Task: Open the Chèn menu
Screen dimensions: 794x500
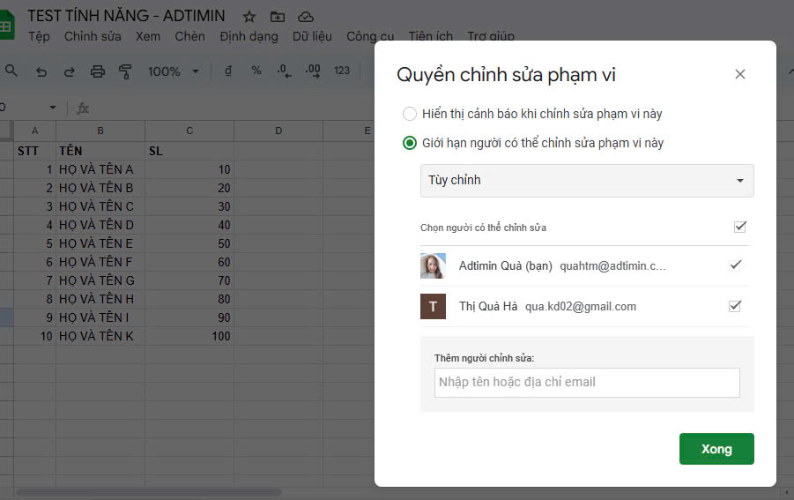Action: (x=189, y=36)
